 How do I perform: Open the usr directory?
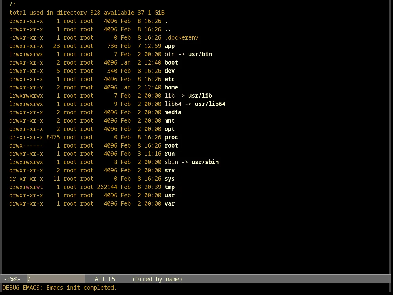tap(169, 195)
